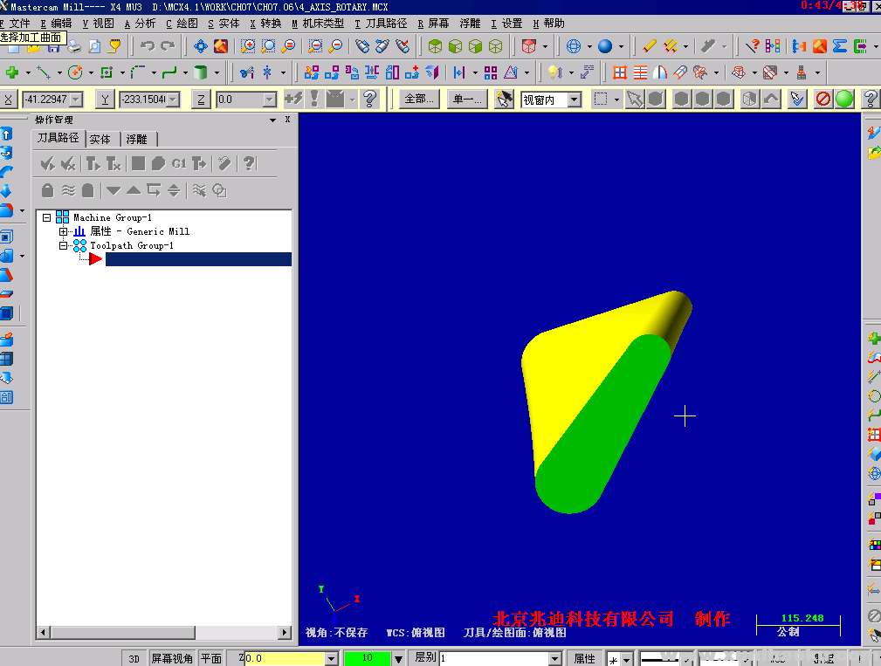Click the green color swatch showing 10
The width and height of the screenshot is (881, 666).
pyautogui.click(x=367, y=658)
